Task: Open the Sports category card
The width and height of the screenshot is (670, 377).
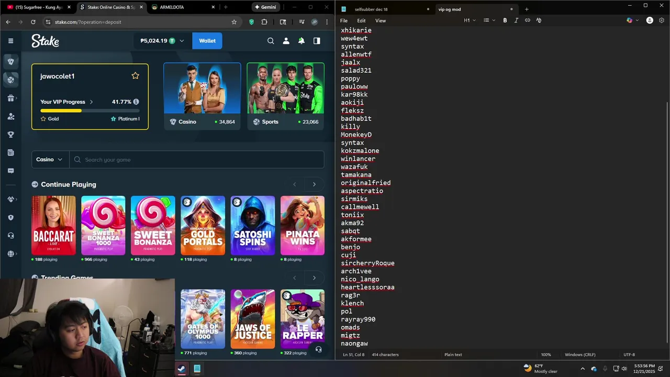Action: [286, 96]
